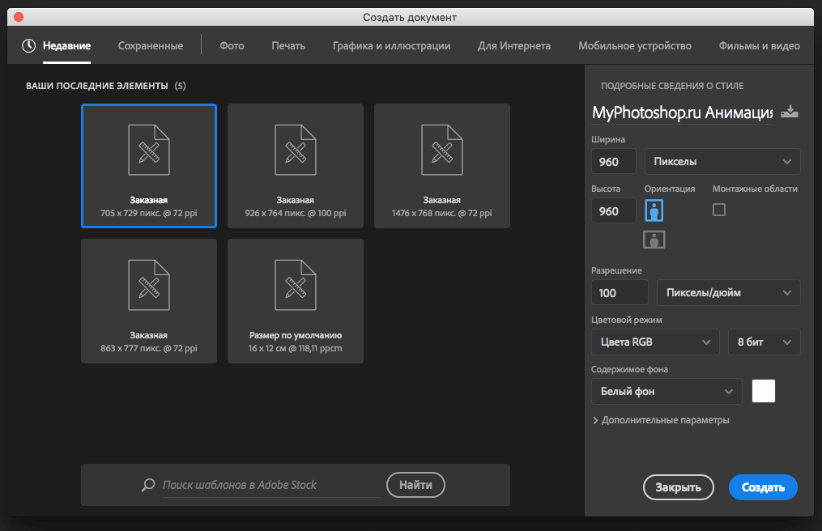Screen dimensions: 822x531
Task: Select the 705 x 729 custom preset
Action: (149, 166)
